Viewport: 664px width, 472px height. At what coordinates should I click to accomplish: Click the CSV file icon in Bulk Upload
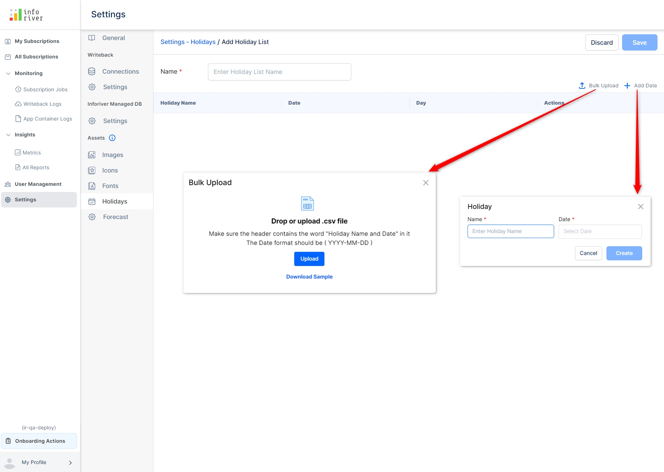pyautogui.click(x=307, y=204)
